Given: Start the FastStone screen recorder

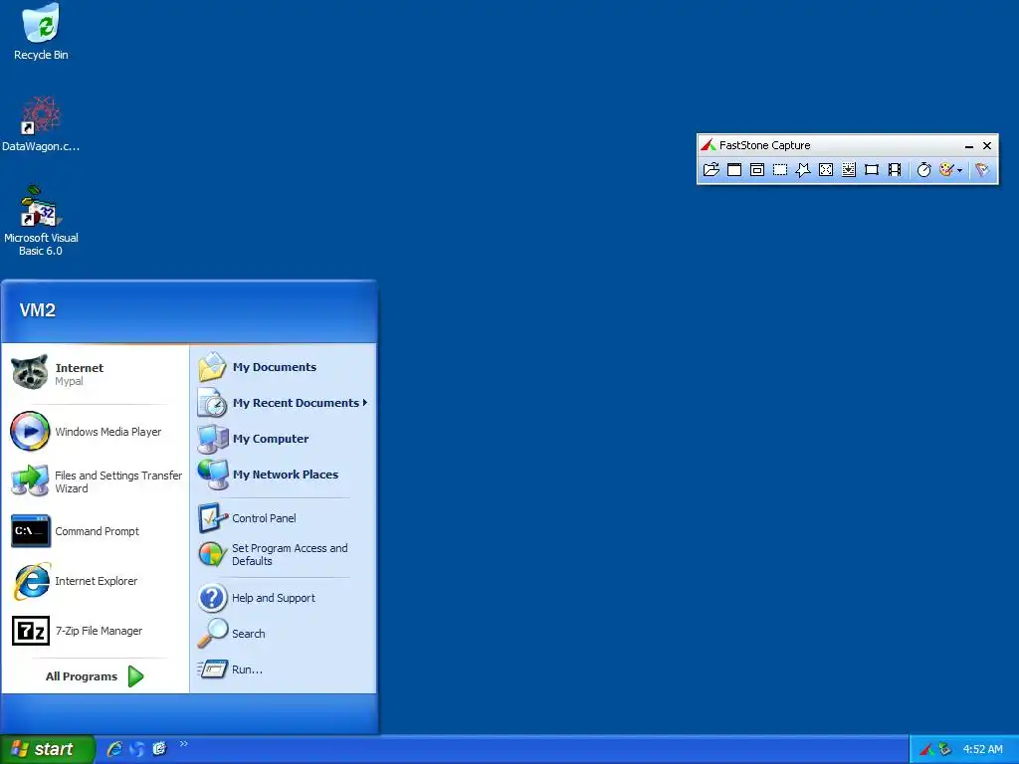Looking at the screenshot, I should (x=895, y=169).
